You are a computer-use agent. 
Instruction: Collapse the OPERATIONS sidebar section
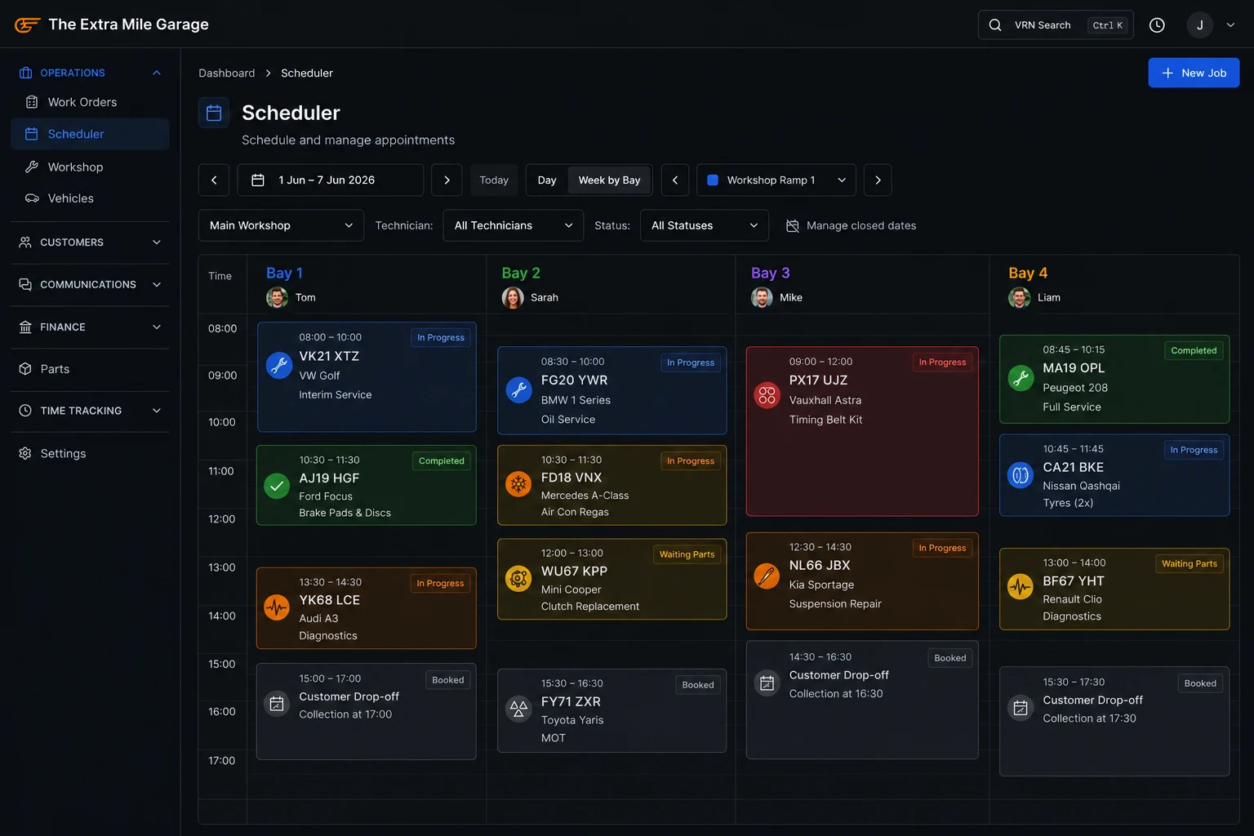90,73
